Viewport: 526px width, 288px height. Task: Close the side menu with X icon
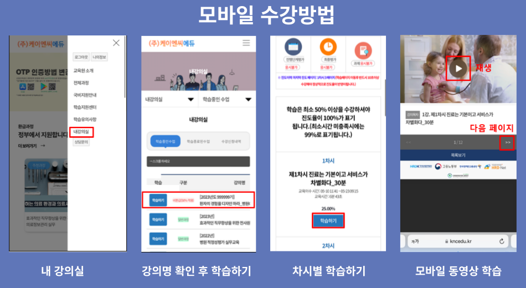pyautogui.click(x=116, y=43)
